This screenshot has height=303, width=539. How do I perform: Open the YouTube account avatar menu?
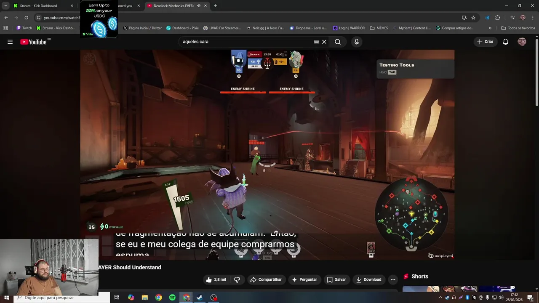[x=522, y=42]
